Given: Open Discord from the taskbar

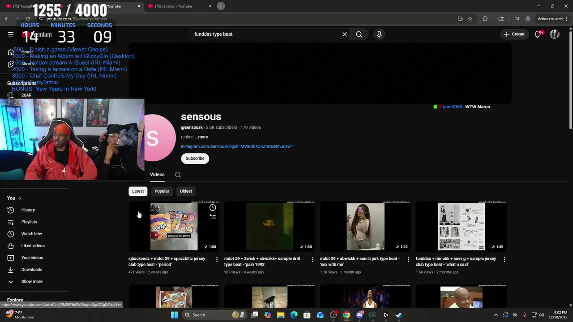Looking at the screenshot, I should point(359,315).
